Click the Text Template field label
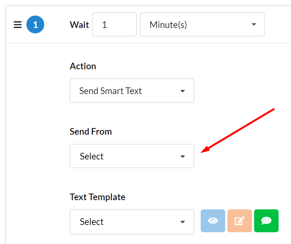The width and height of the screenshot is (291, 244). [x=97, y=197]
